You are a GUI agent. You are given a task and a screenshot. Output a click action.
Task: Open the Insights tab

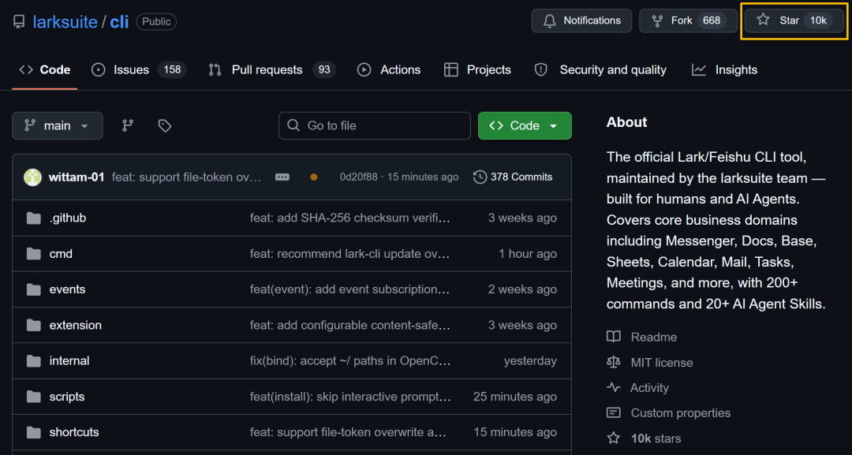[724, 69]
